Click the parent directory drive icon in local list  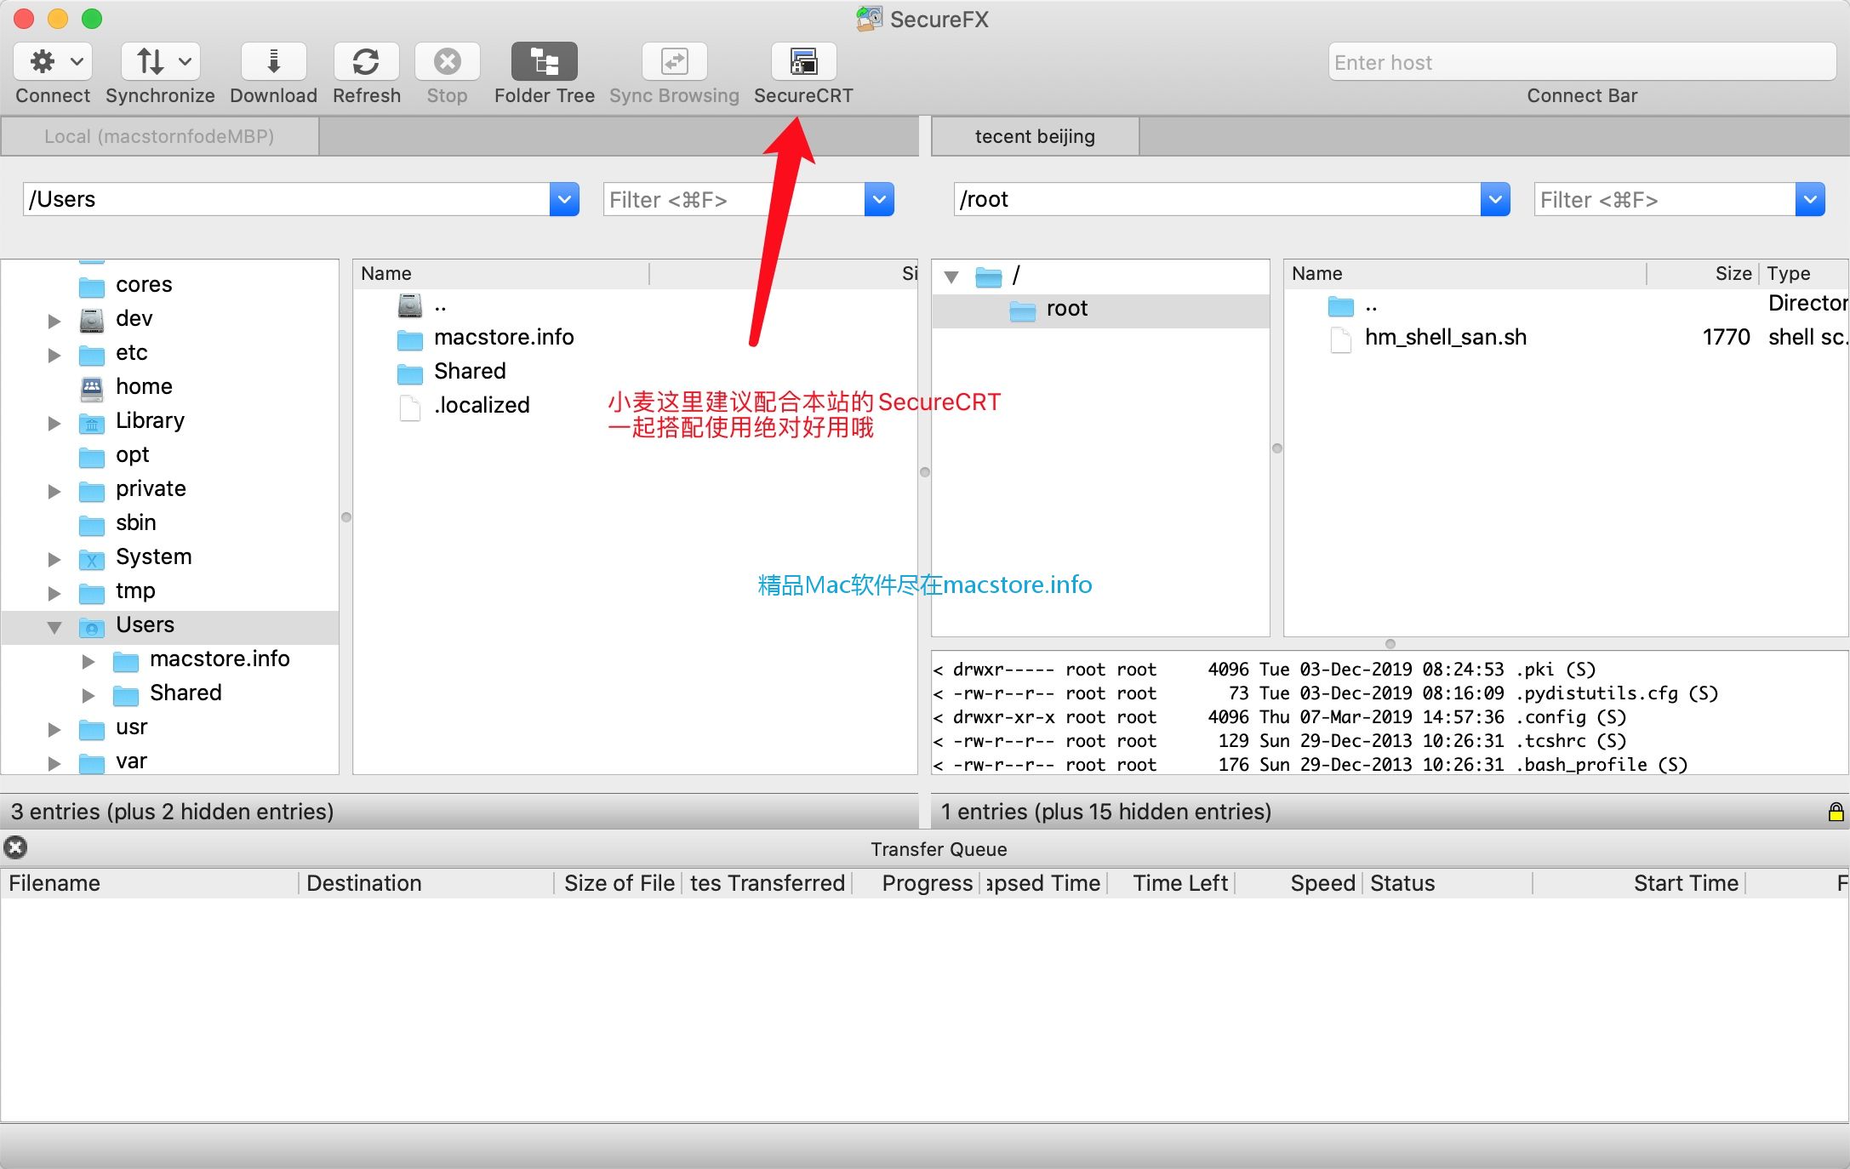409,305
